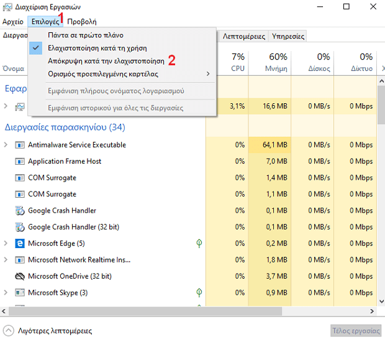
Task: Expand Microsoft Edge (5) process group
Action: tap(6, 243)
